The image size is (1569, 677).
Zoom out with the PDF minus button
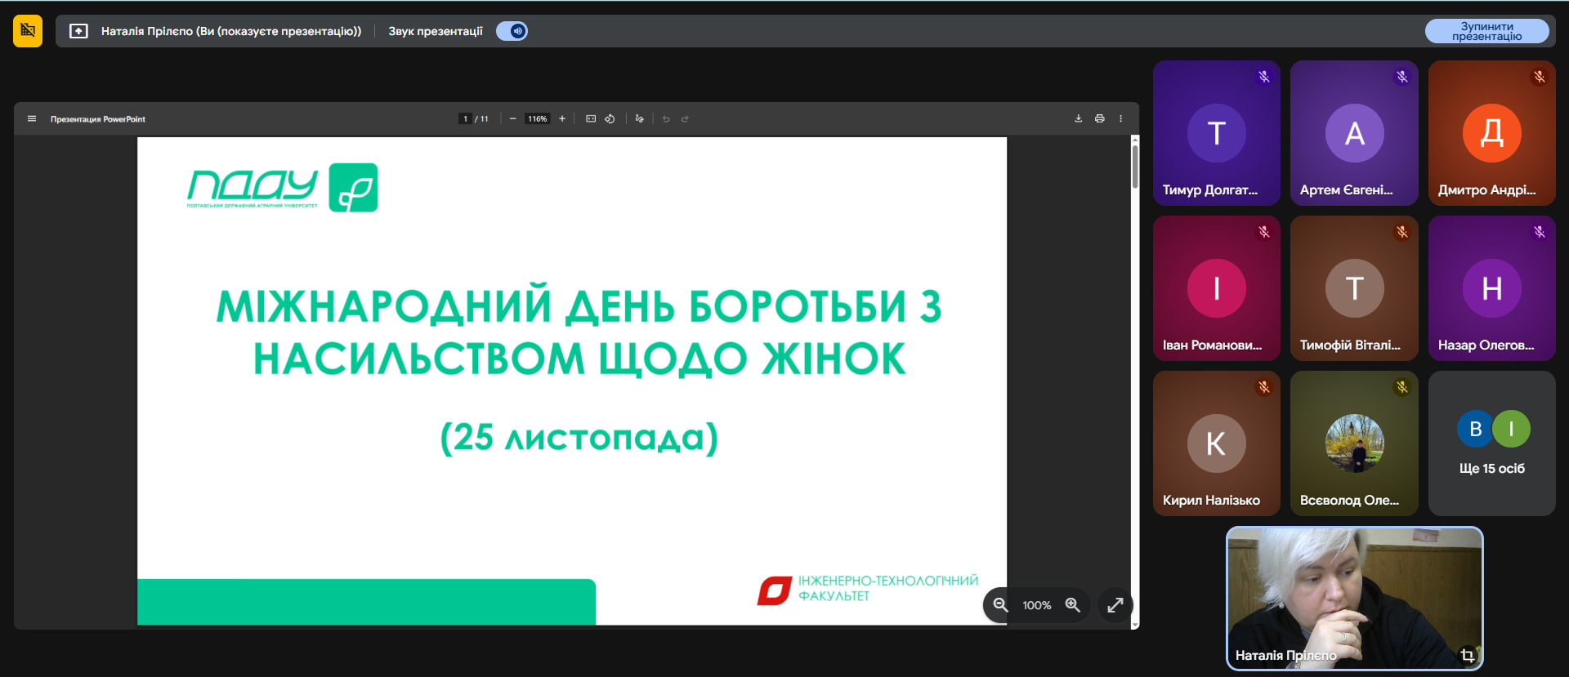[512, 119]
